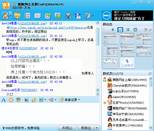Click ctlly1314@126.com link at 22:41:12

pos(32,36)
